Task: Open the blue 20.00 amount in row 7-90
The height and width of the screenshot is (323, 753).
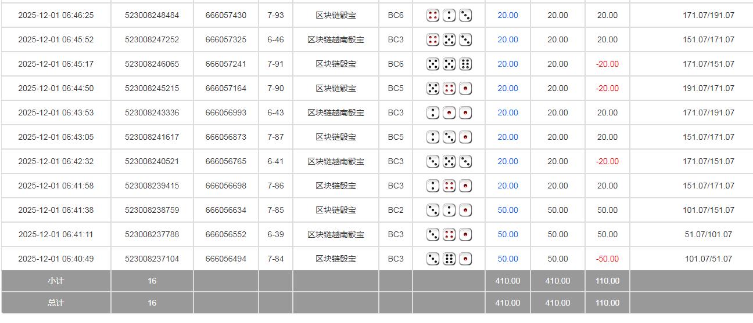Action: tap(508, 89)
